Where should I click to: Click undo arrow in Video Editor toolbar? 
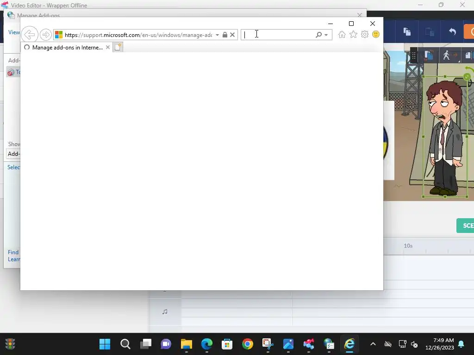[x=452, y=31]
